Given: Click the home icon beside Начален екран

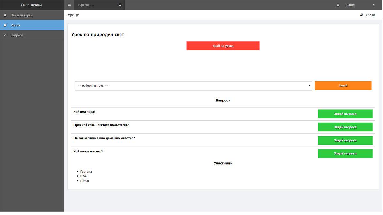Looking at the screenshot, I should [5, 15].
